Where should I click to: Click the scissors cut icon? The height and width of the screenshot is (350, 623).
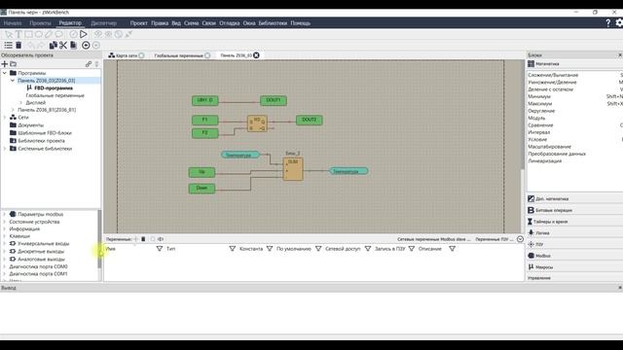63,46
